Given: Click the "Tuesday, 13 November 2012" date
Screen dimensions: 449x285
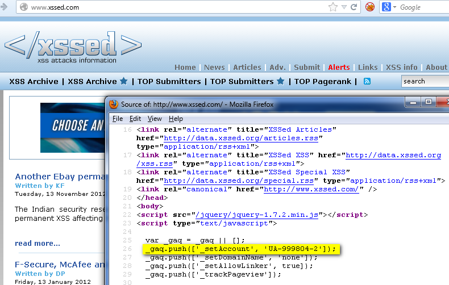Looking at the screenshot, I should coord(60,194).
